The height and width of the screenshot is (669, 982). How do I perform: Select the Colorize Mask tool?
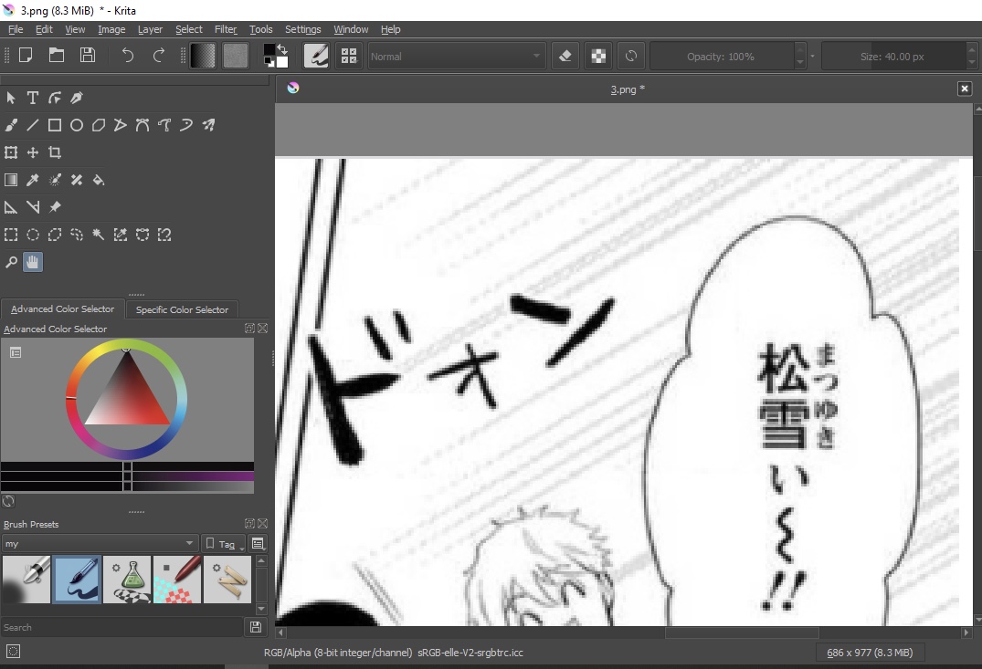[55, 180]
